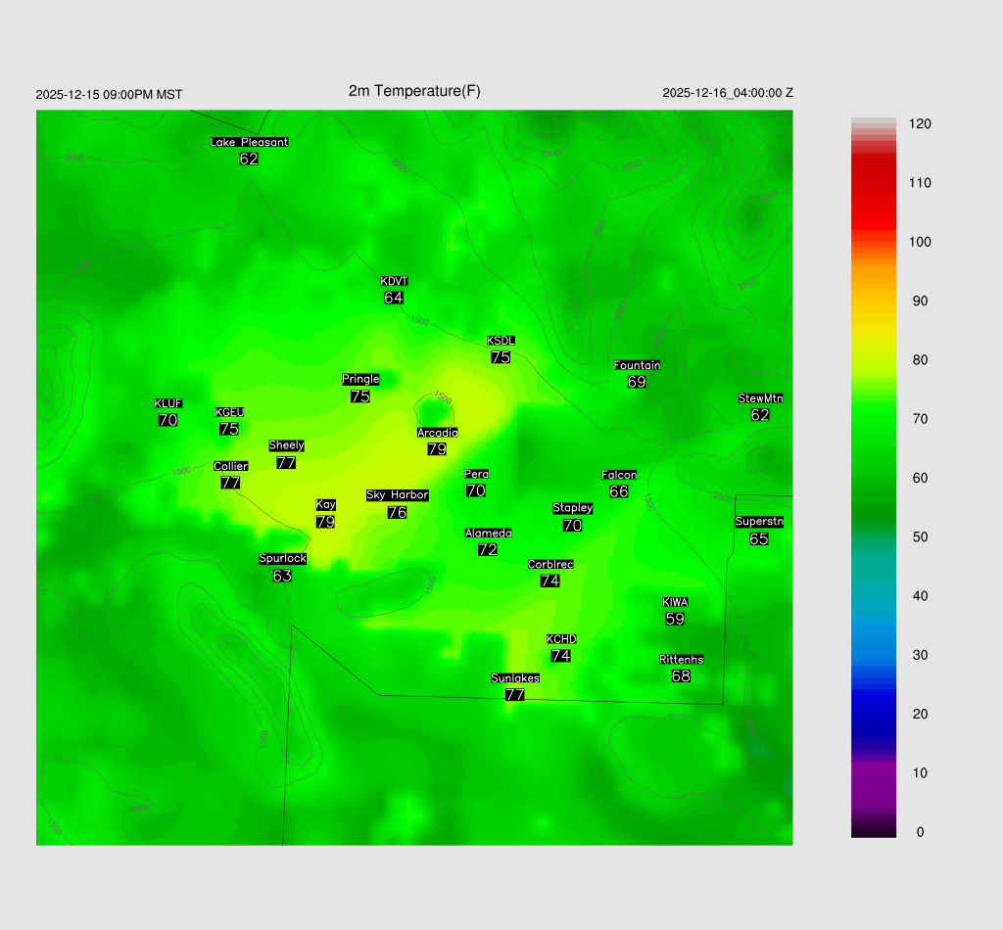This screenshot has height=930, width=1003.
Task: Choose the Superstn station label
Action: [x=758, y=522]
